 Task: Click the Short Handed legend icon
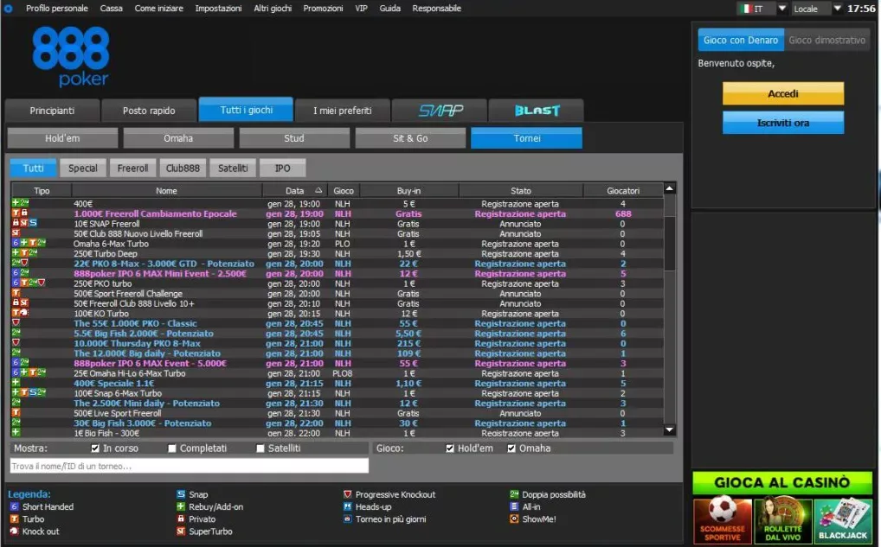click(14, 506)
